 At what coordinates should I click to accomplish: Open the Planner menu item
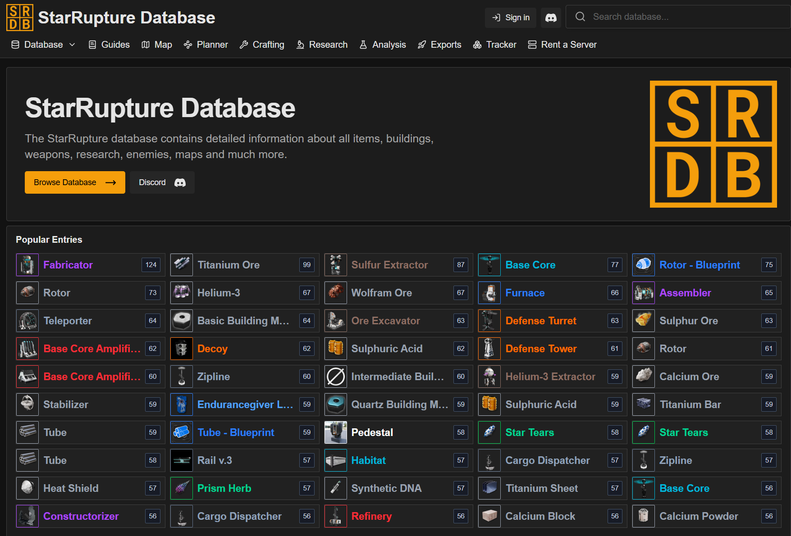click(206, 45)
